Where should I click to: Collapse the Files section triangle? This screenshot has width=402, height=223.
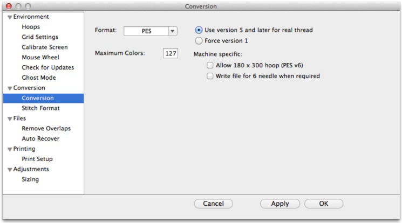[10, 119]
